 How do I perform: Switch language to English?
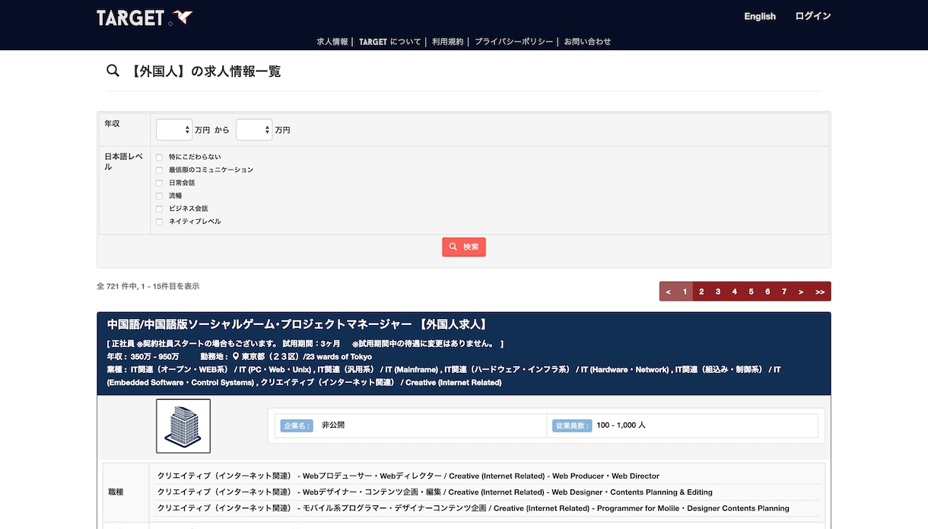tap(760, 16)
